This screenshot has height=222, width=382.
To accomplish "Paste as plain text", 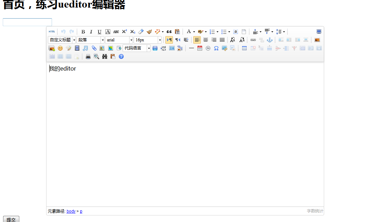I will (177, 32).
